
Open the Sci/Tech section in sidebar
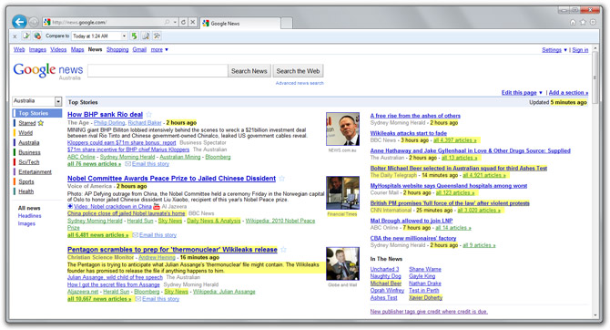29,162
